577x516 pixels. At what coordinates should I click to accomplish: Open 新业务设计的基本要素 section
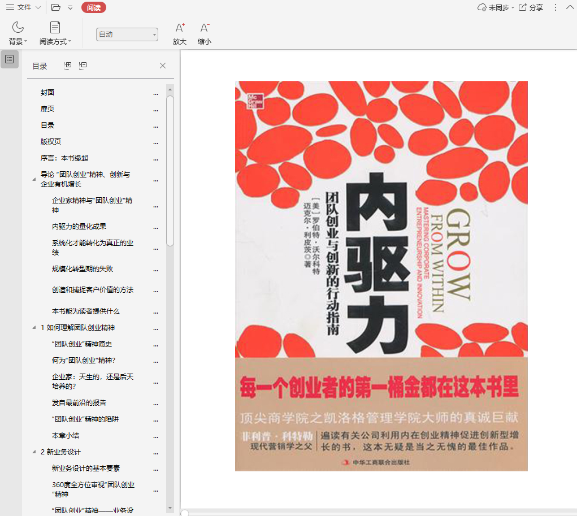(86, 468)
